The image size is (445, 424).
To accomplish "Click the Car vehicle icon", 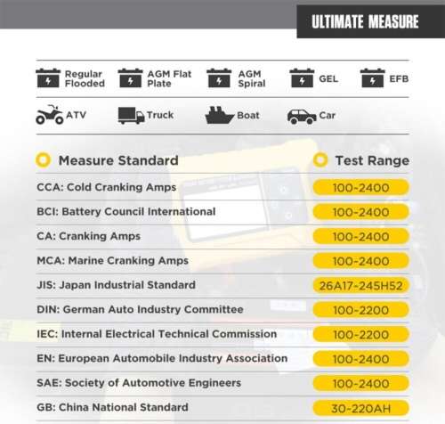I will pos(302,117).
